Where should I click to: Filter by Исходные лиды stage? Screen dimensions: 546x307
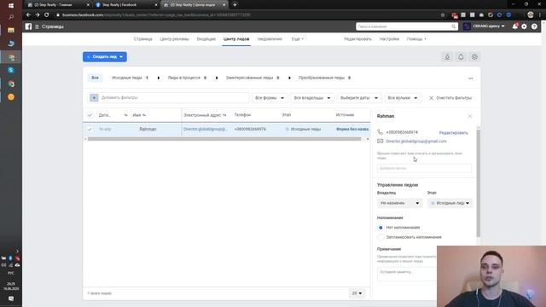(130, 78)
